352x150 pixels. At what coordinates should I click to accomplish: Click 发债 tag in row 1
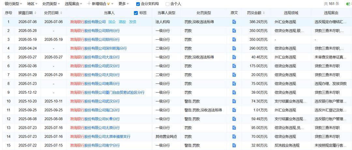point(133,22)
